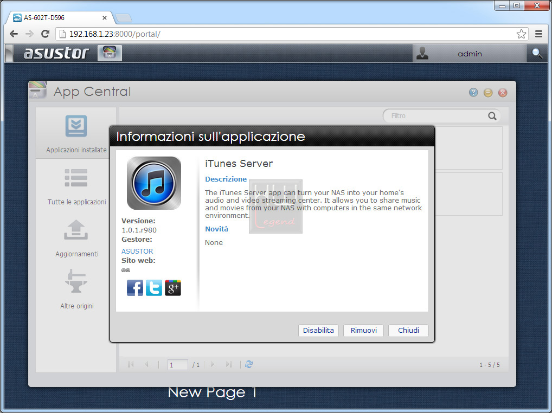Image resolution: width=552 pixels, height=413 pixels.
Task: Click the ADM show desktop edge button
Action: 10,53
